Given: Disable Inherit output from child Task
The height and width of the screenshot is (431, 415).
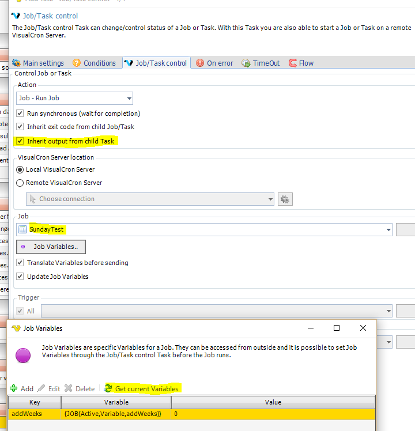Looking at the screenshot, I should coord(21,141).
